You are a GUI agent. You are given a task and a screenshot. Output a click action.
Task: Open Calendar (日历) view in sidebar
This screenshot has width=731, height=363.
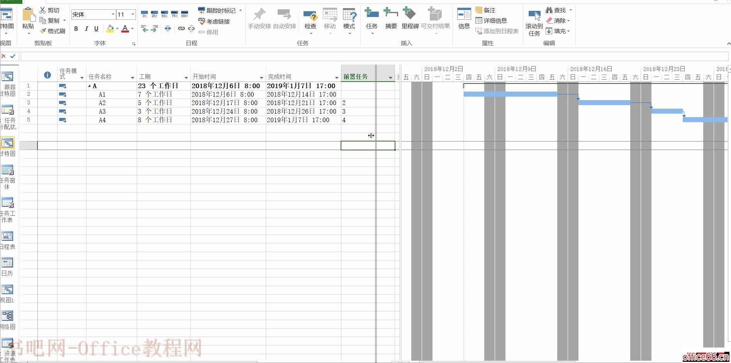(8, 267)
